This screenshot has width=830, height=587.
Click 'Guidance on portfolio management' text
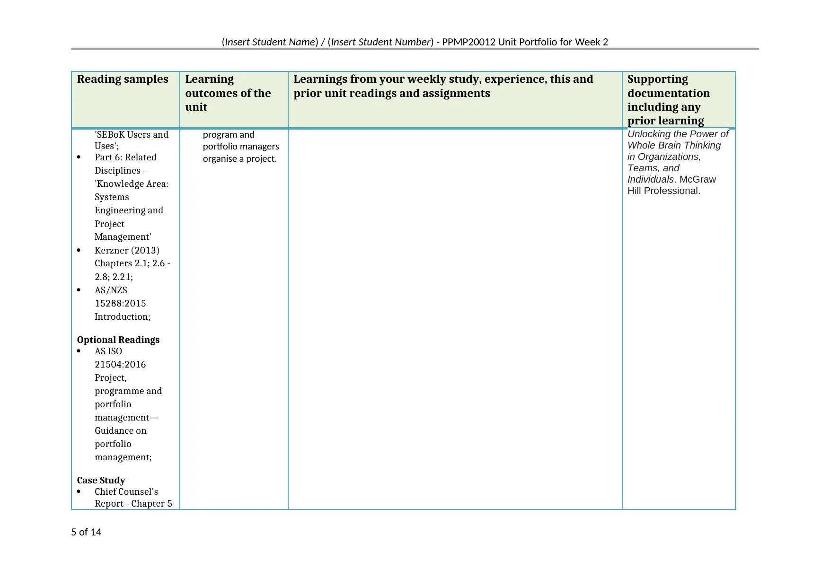(123, 444)
